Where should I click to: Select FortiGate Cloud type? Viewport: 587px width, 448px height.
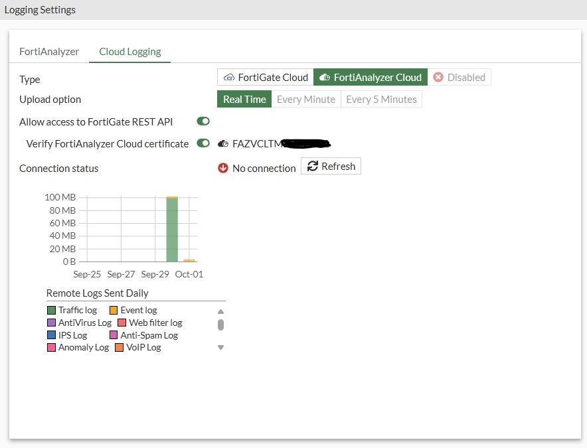click(x=266, y=77)
